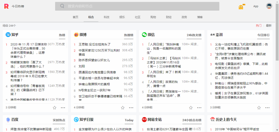279x132 pixels.
Task: Select 24小时点击榜 tab on 网易全站 card
Action: [x=192, y=120]
